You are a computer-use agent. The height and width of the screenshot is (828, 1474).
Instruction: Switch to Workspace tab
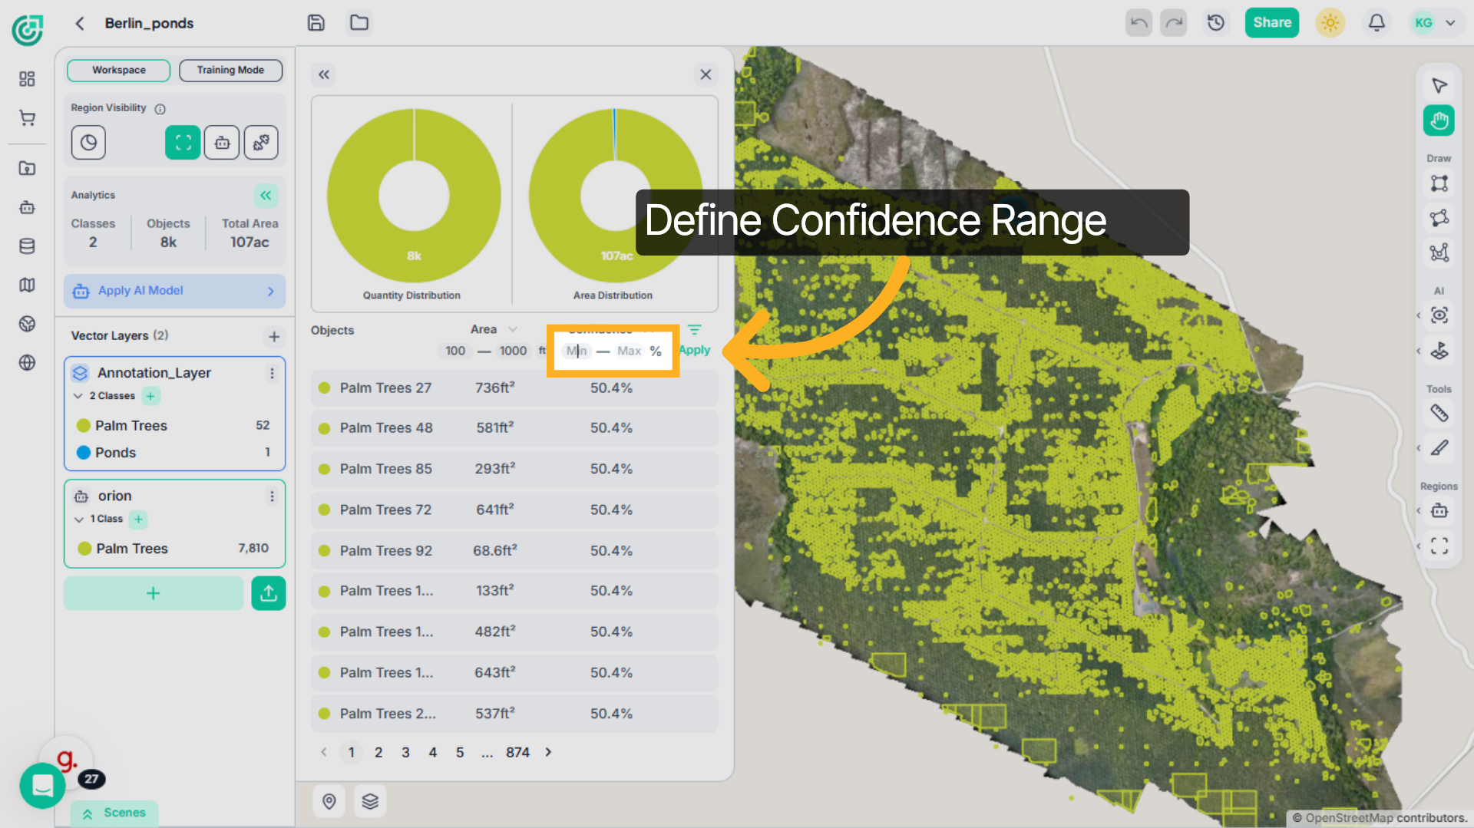pos(118,70)
